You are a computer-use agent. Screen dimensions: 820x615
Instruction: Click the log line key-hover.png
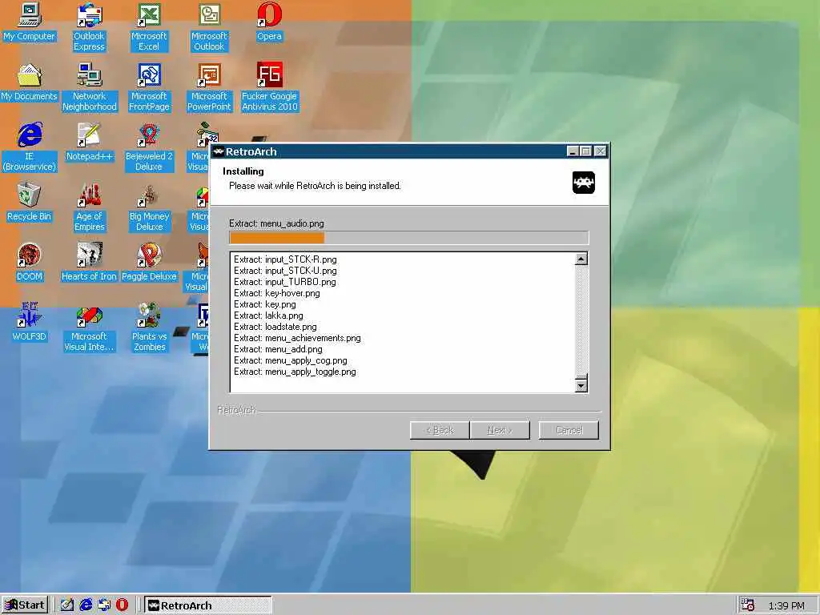pyautogui.click(x=276, y=293)
